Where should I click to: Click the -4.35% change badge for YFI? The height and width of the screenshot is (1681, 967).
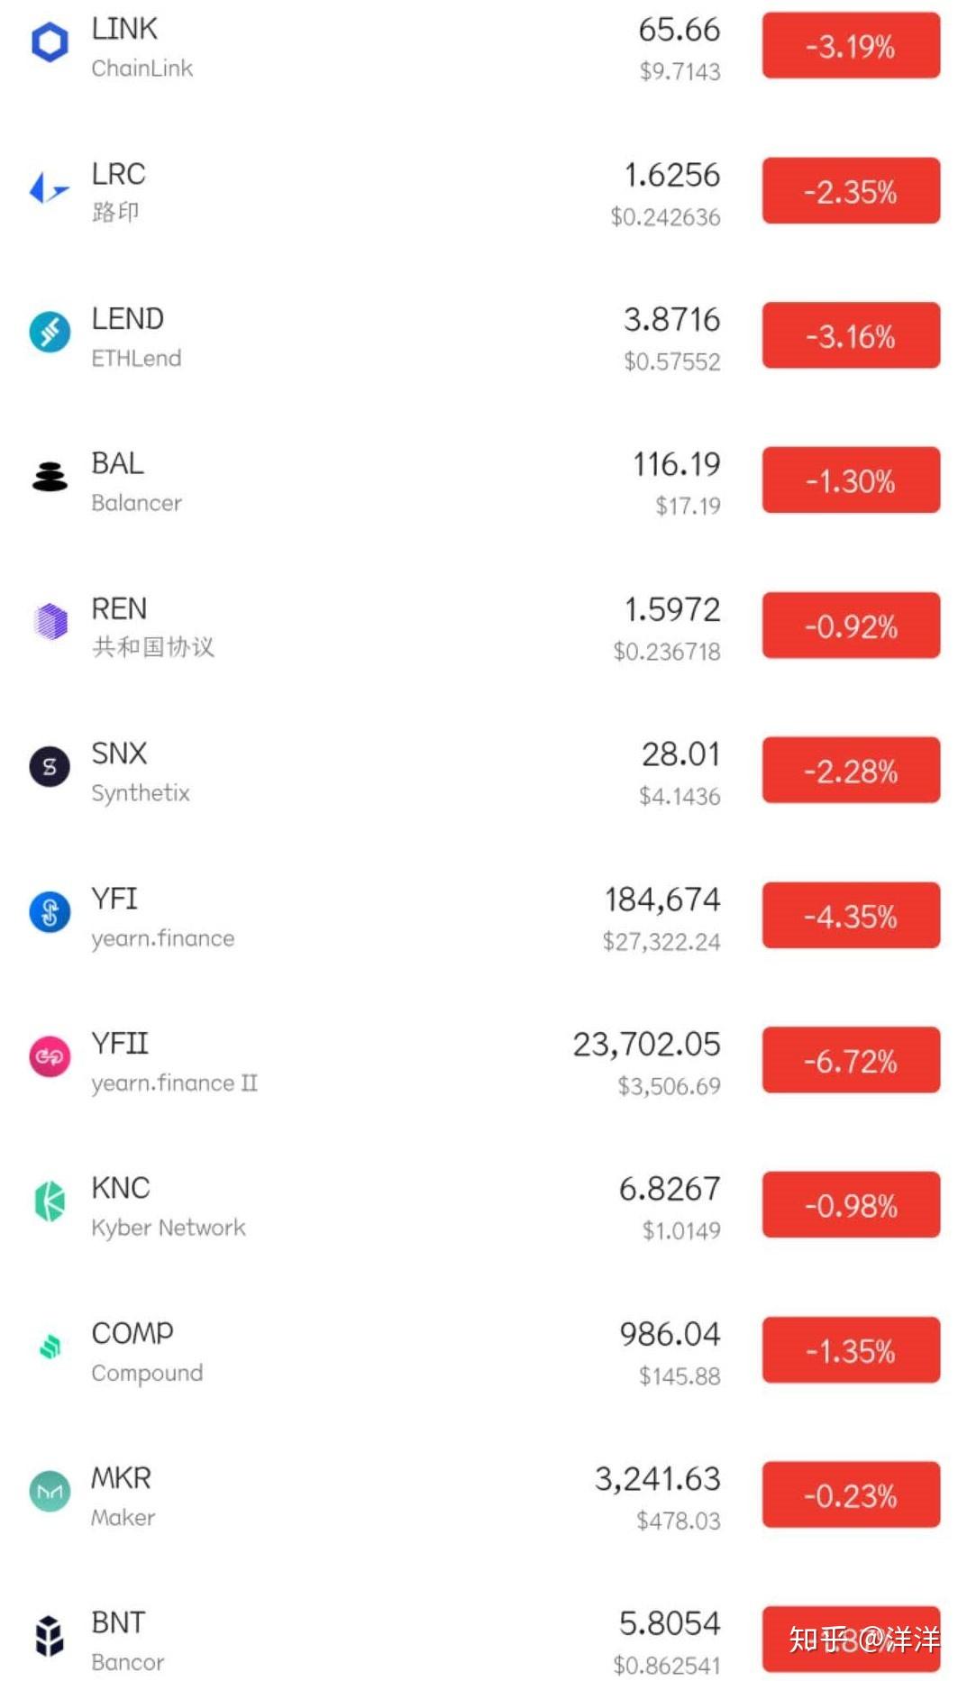(x=851, y=916)
